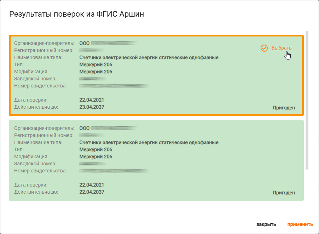Click the Пригоден status in the second card
319x234 pixels.
click(284, 193)
